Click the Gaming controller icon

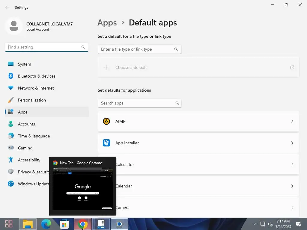pyautogui.click(x=11, y=148)
